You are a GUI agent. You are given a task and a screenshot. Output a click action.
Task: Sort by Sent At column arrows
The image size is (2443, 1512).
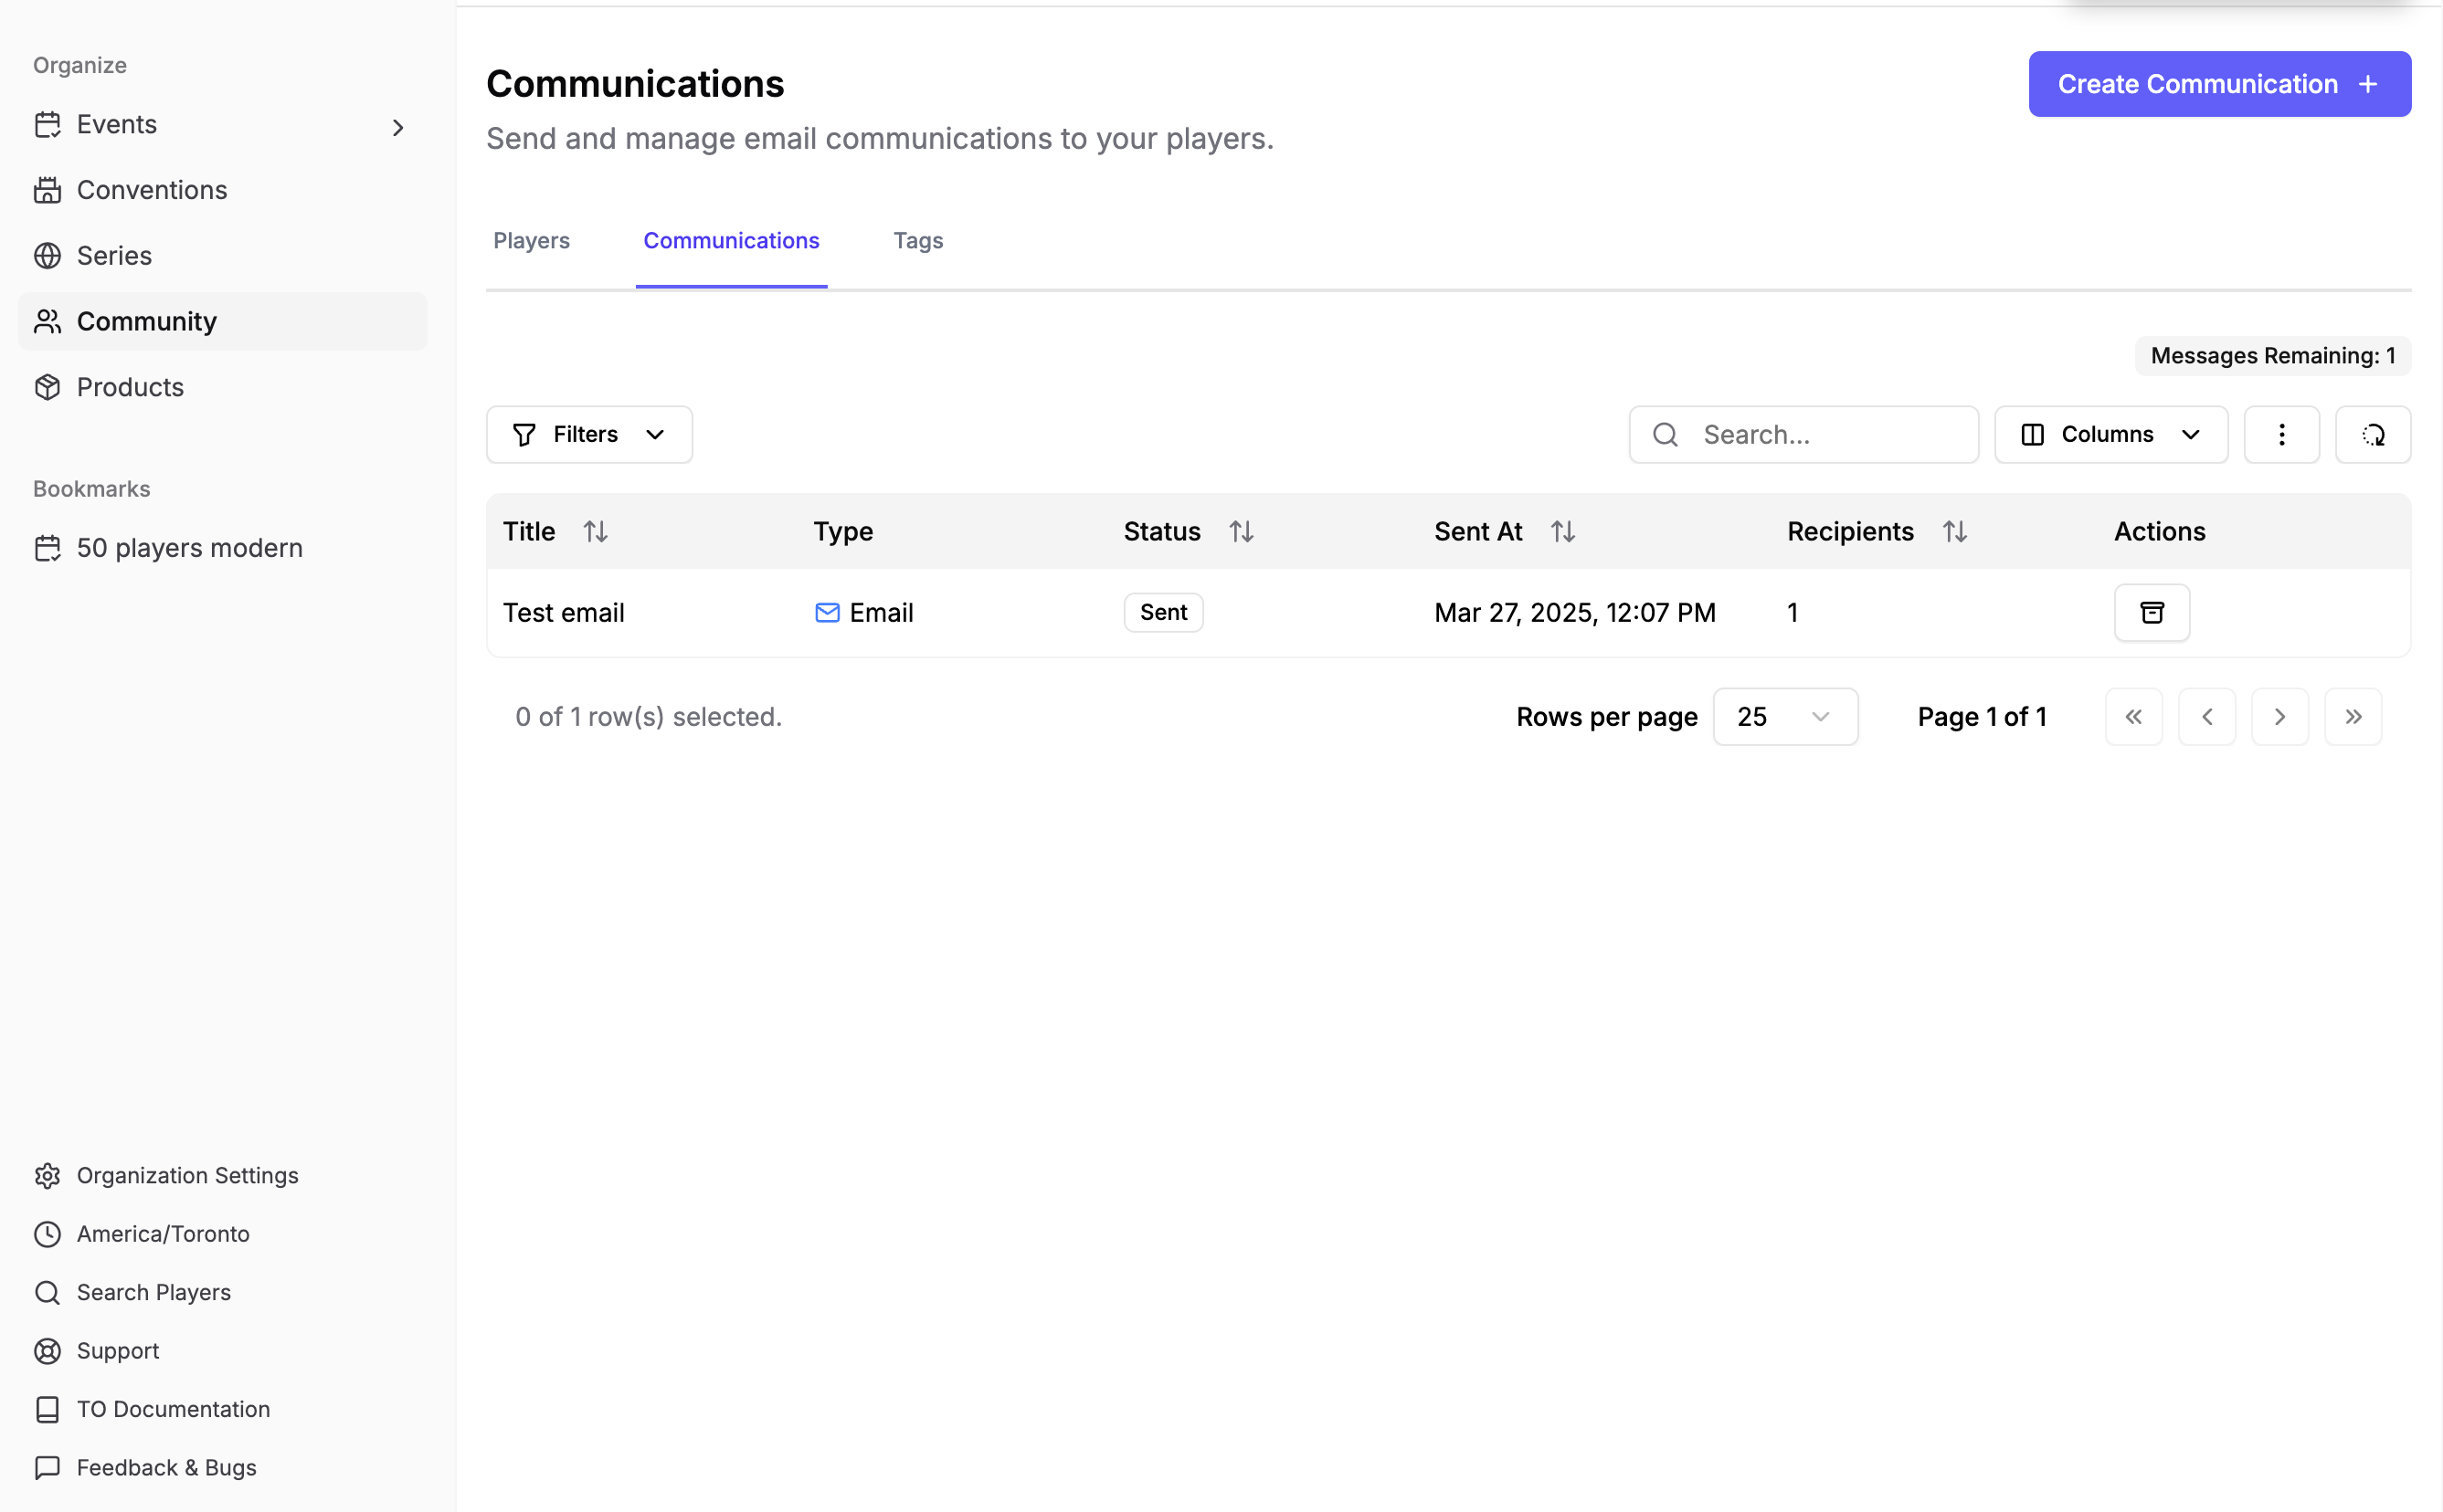(x=1561, y=531)
